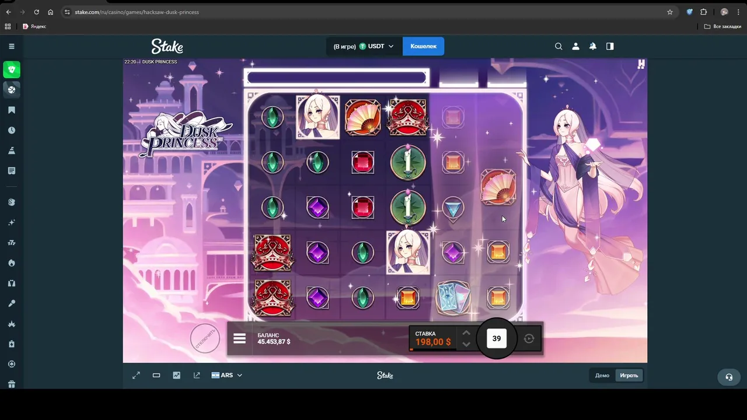
Task: Open challenges podium icon in sidebar
Action: pyautogui.click(x=11, y=150)
